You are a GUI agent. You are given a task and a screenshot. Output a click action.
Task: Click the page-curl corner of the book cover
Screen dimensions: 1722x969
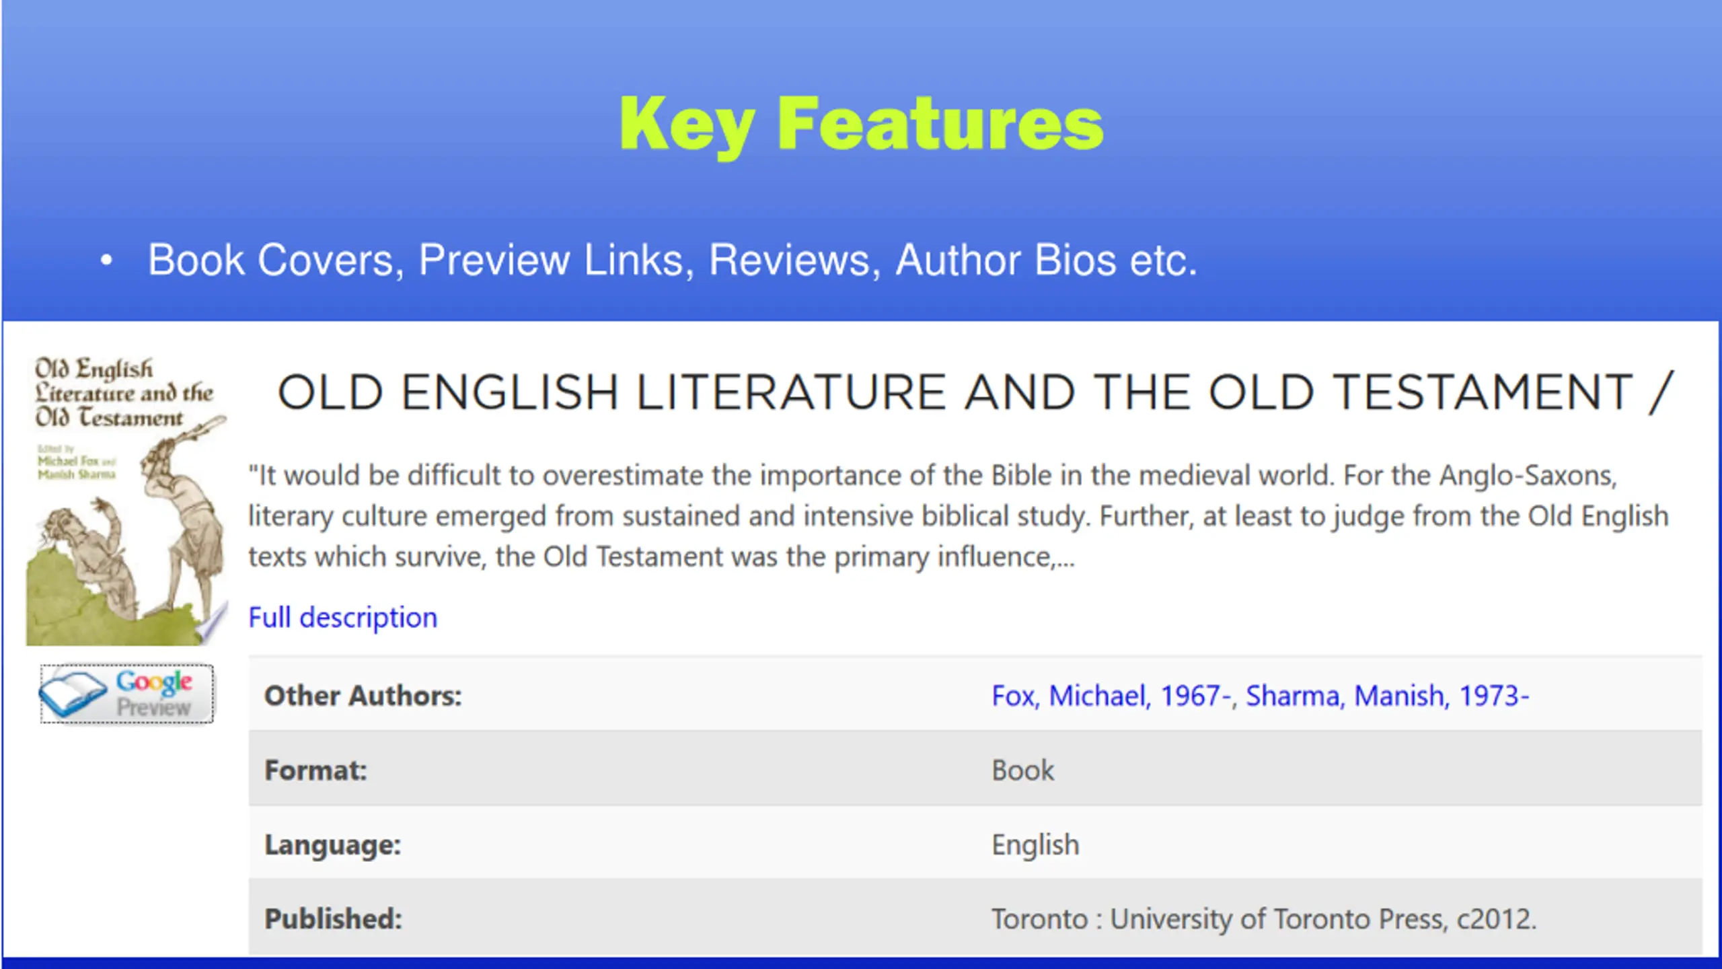[x=214, y=624]
